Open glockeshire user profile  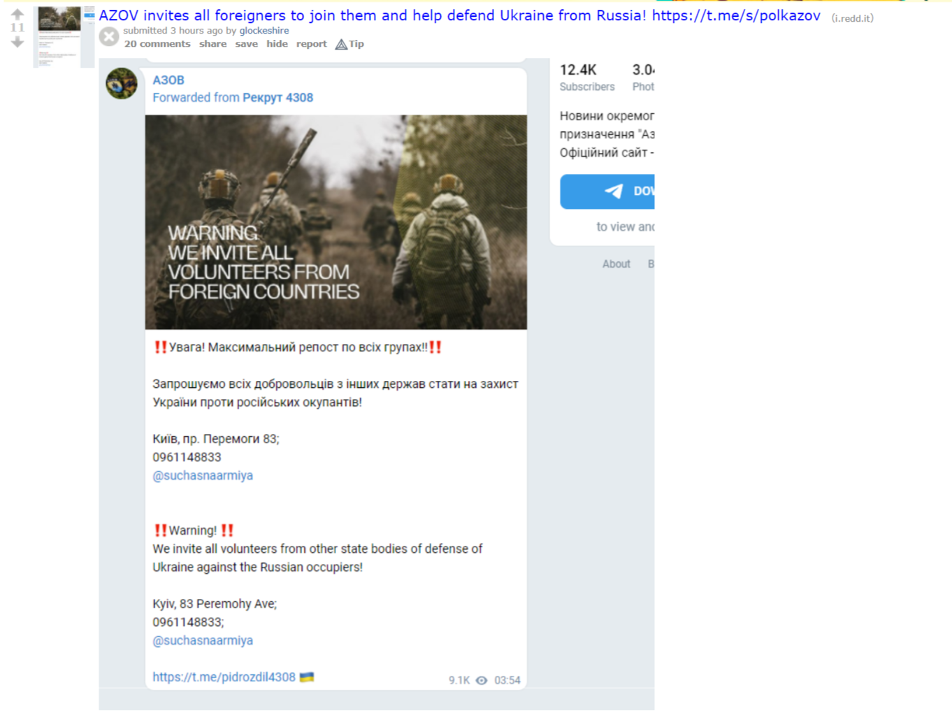pyautogui.click(x=264, y=31)
